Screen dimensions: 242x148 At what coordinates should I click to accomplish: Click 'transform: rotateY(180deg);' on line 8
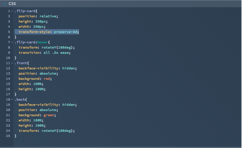tap(47, 47)
